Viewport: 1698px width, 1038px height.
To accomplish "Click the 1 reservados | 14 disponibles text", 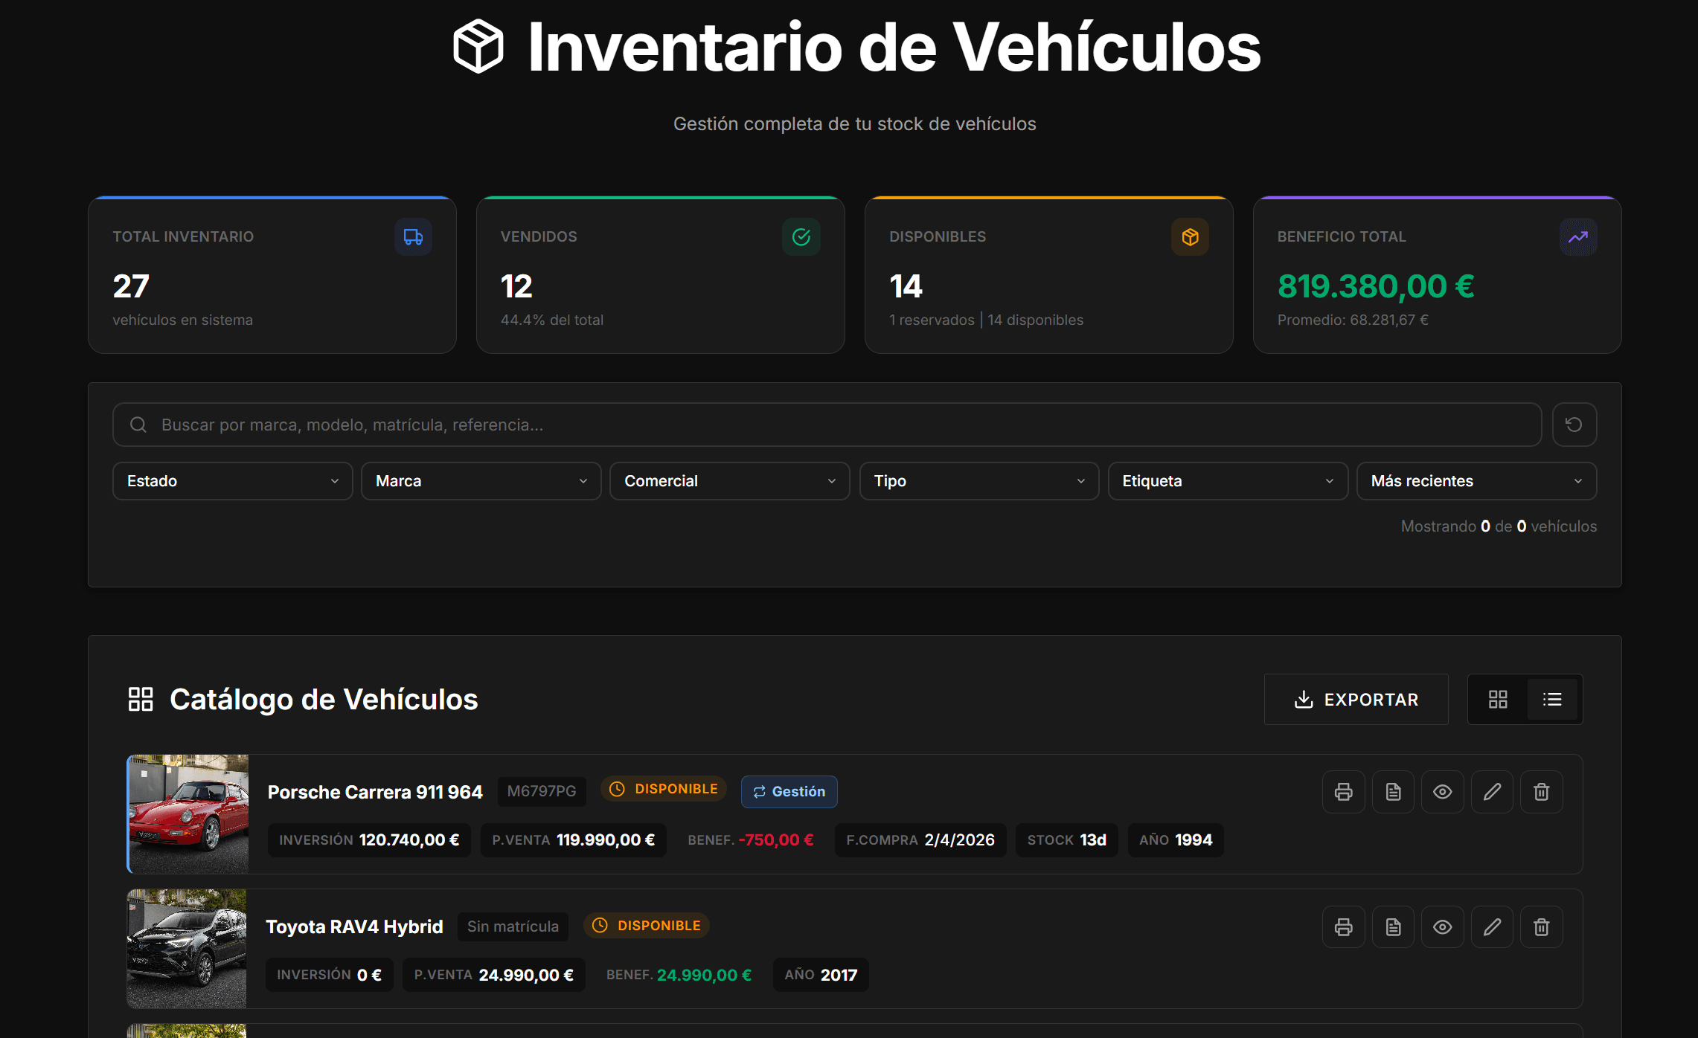I will pyautogui.click(x=987, y=320).
